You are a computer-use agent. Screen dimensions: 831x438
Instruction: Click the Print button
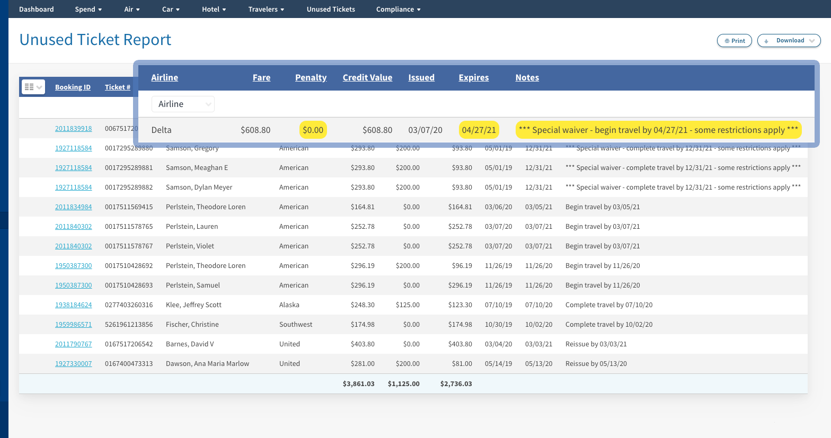[734, 41]
